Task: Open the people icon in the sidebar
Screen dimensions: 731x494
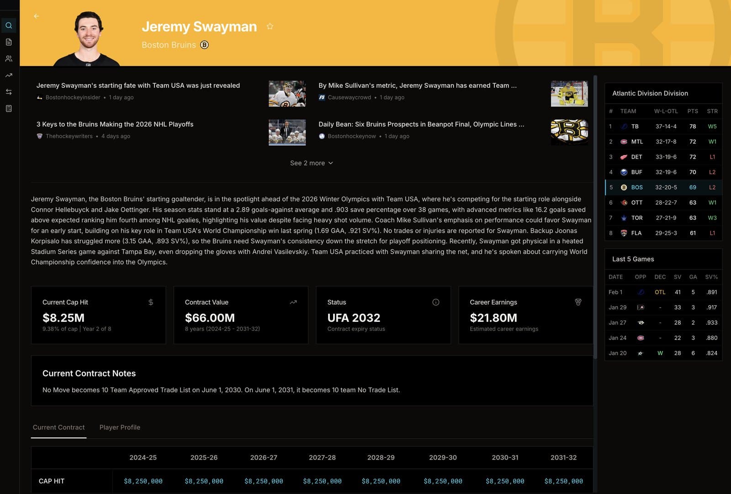Action: coord(9,58)
